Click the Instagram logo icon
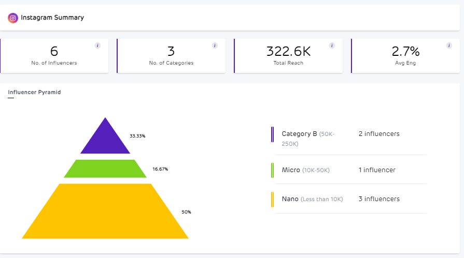Image resolution: width=464 pixels, height=258 pixels. pyautogui.click(x=13, y=18)
